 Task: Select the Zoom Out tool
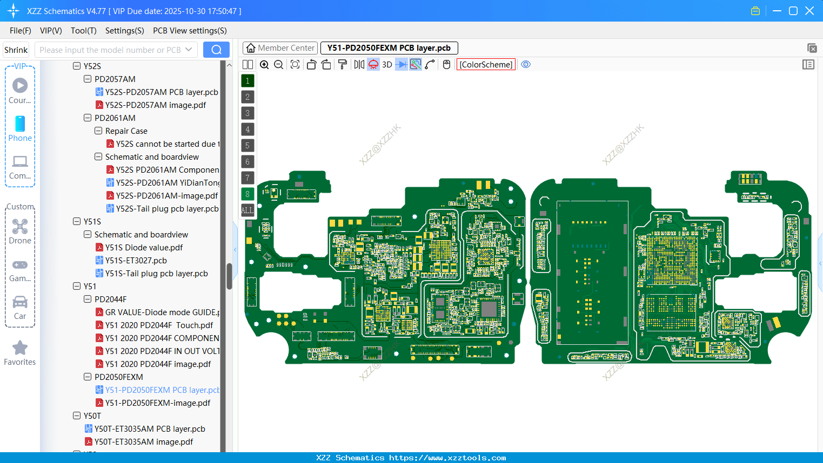click(278, 64)
